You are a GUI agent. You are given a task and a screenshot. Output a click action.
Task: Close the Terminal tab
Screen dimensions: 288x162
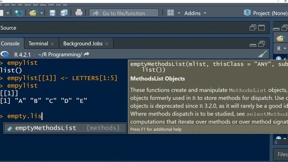point(52,44)
